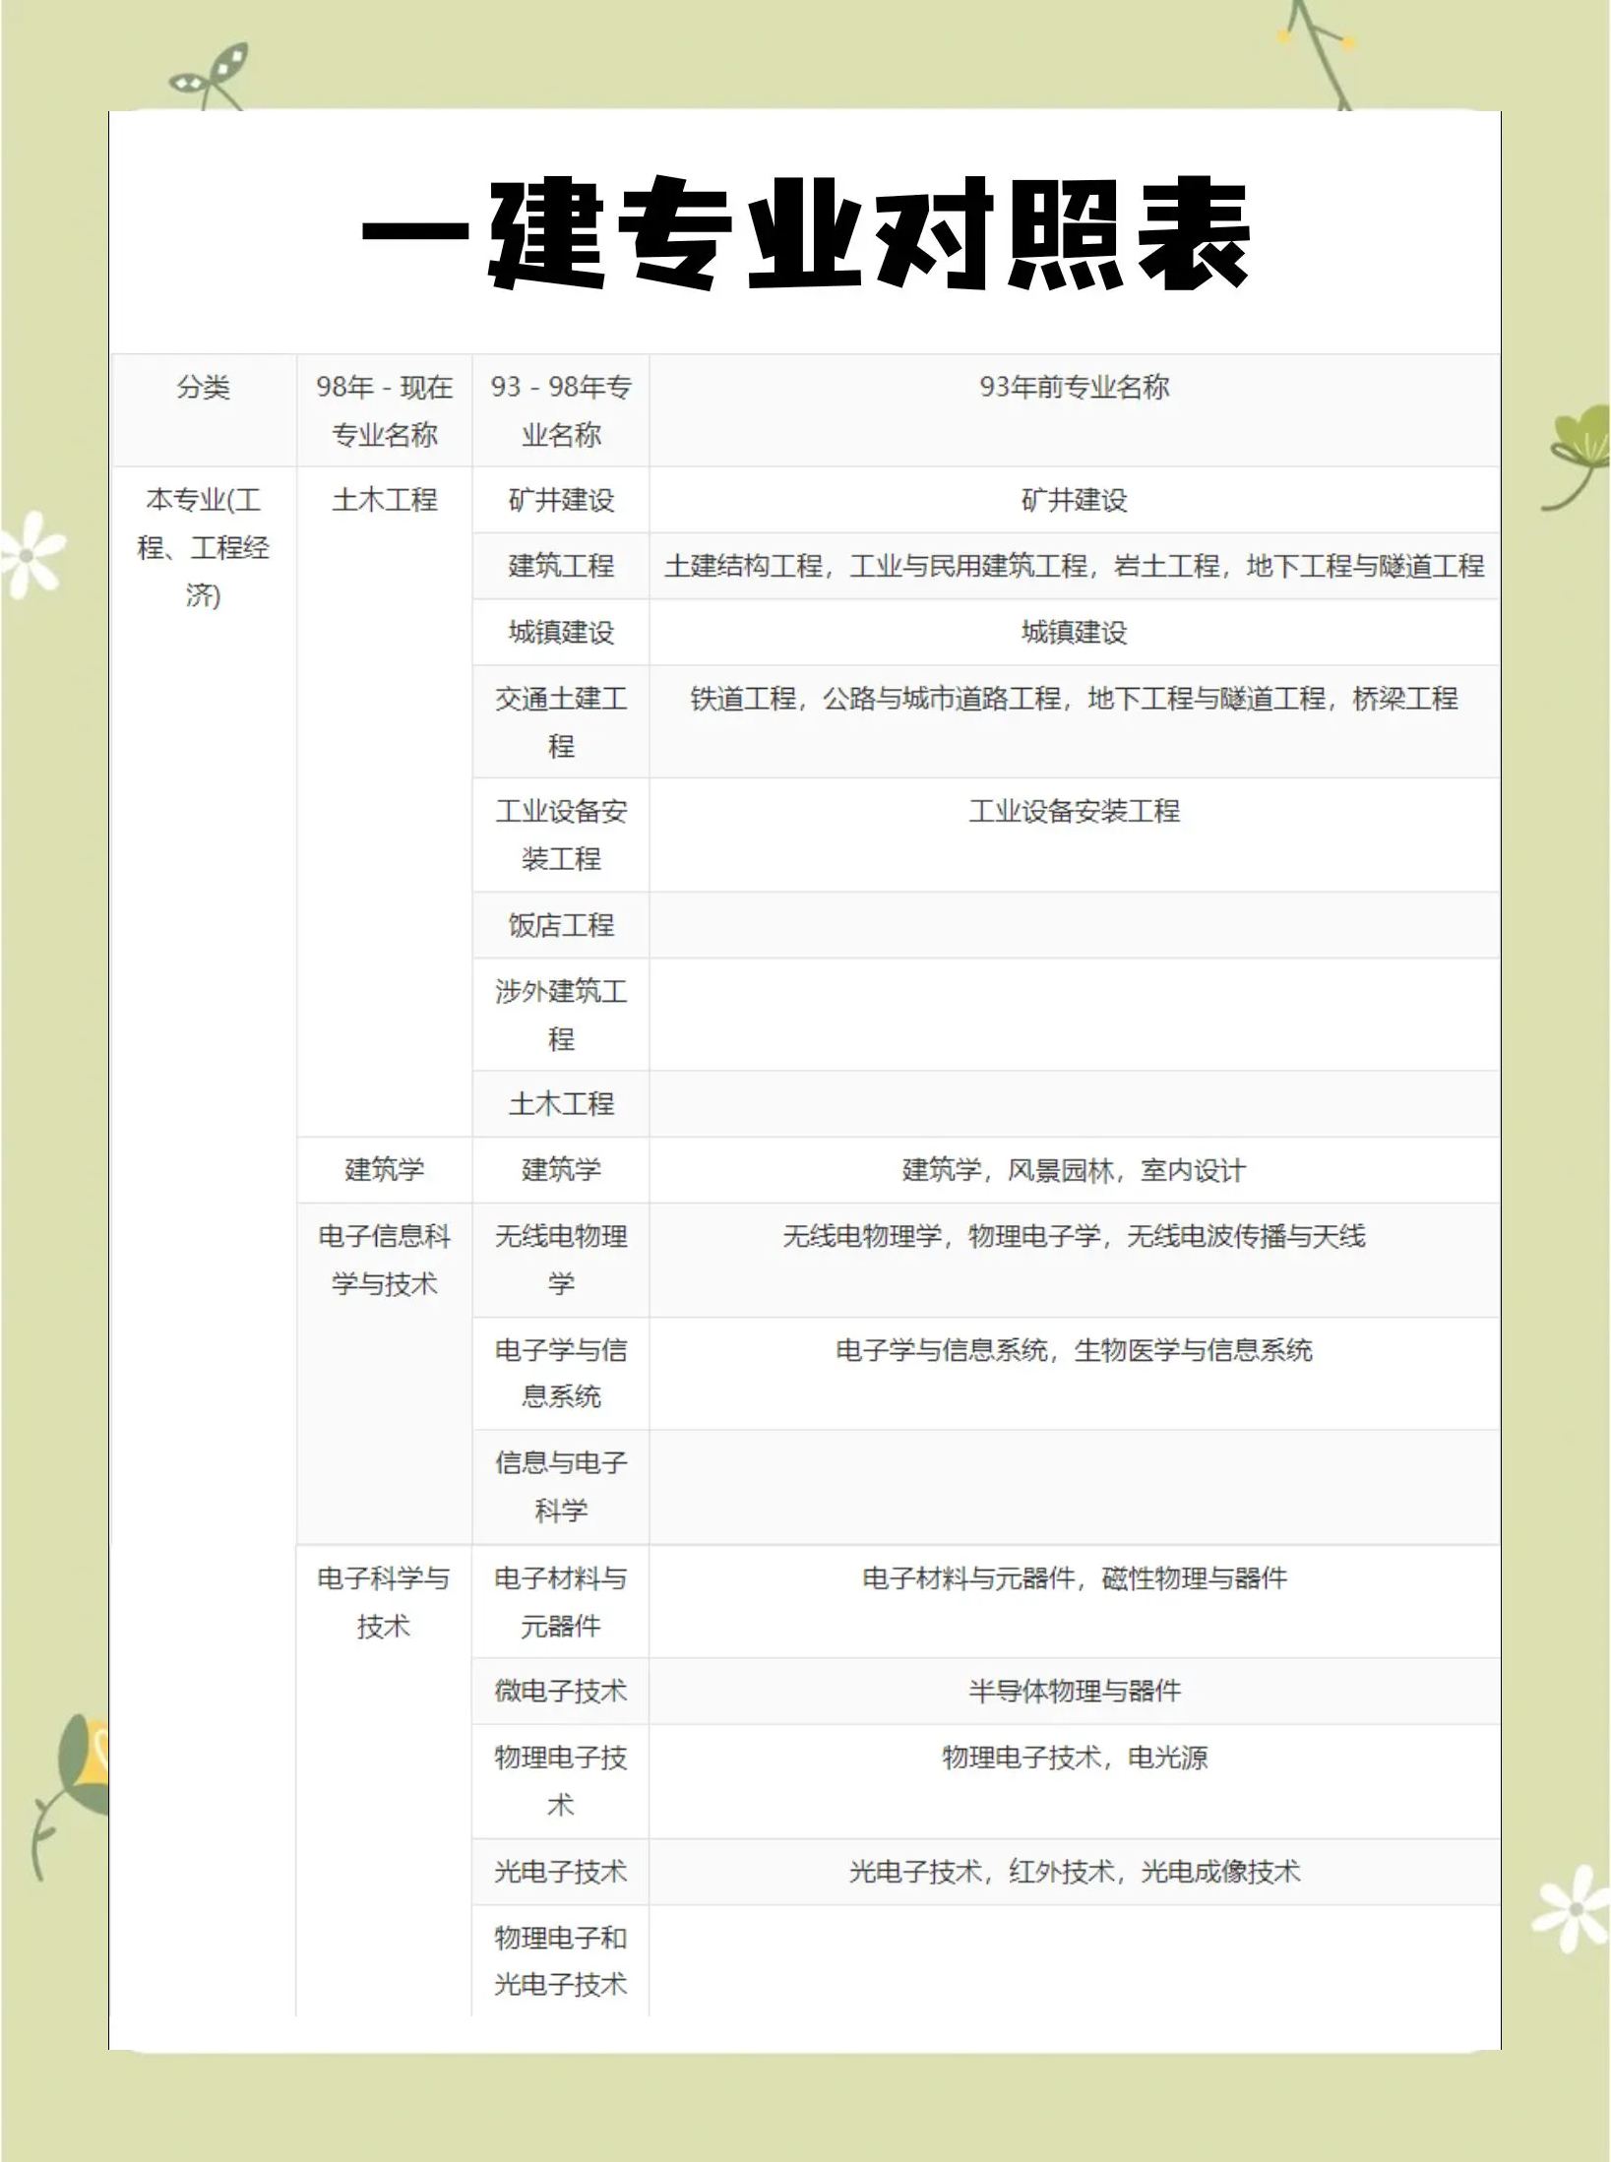Select the 本专业(工程、工程经济) category cell

204,546
